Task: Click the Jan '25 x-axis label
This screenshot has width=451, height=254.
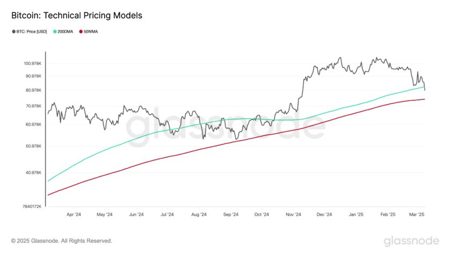Action: point(356,215)
